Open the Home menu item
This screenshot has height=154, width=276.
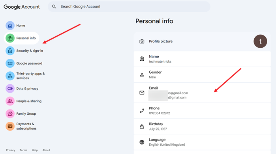coord(21,26)
